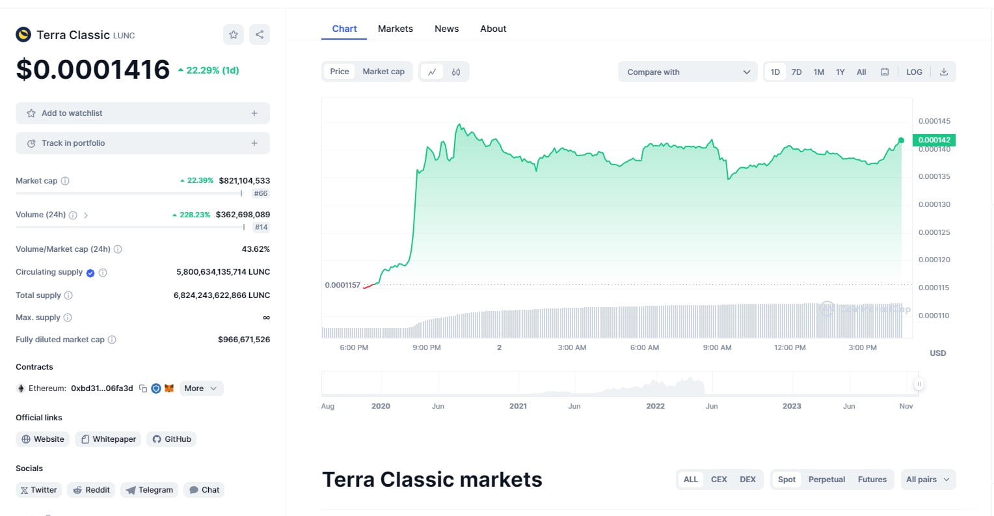The height and width of the screenshot is (516, 994).
Task: Click Ethereum contract address 0xbd31...06fa3d
Action: 102,388
